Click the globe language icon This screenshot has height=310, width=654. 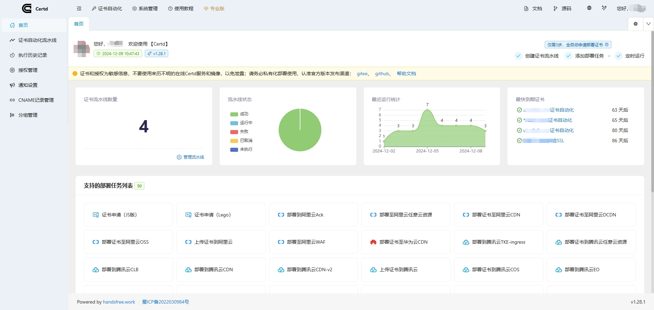[589, 8]
